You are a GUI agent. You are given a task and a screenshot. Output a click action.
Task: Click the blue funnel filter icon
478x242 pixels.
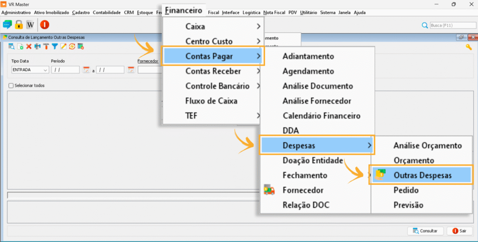coord(55,47)
